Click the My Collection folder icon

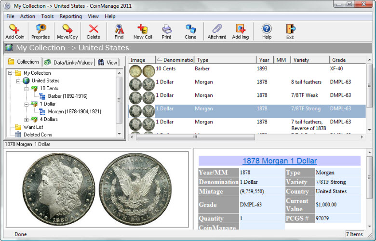point(18,73)
